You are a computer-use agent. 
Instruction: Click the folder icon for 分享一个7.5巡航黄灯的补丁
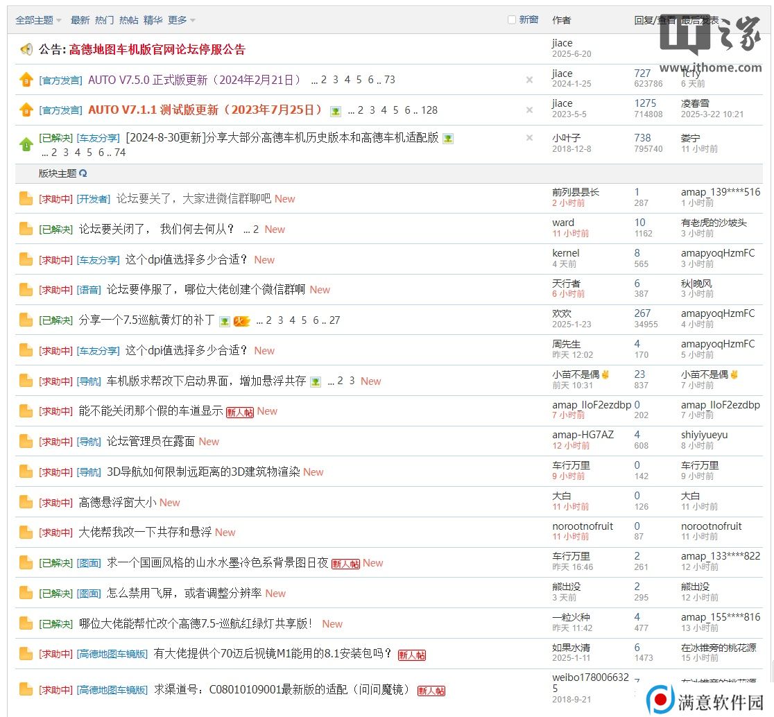pyautogui.click(x=26, y=320)
